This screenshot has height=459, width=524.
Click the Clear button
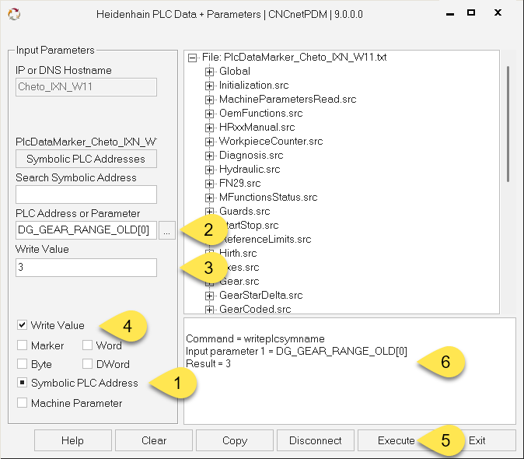(154, 440)
